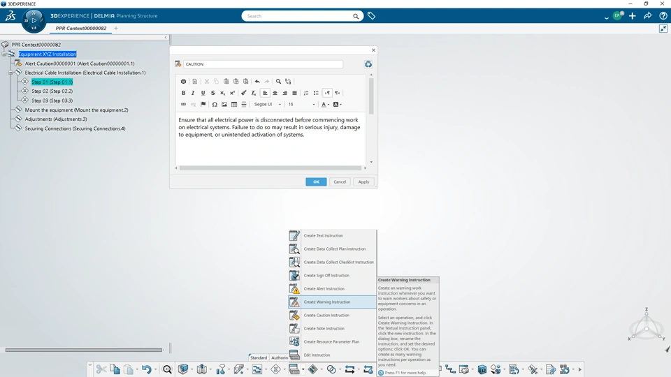The width and height of the screenshot is (671, 377).
Task: Expand the bottom action bar chevron
Action: [x=90, y=364]
